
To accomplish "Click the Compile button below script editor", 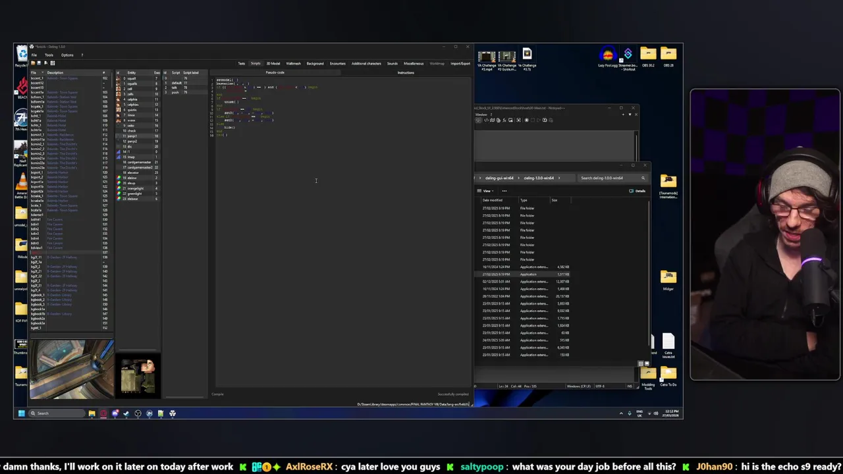I will 217,394.
